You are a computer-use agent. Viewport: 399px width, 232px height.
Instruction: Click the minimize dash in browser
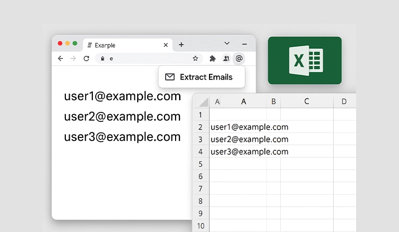244,44
